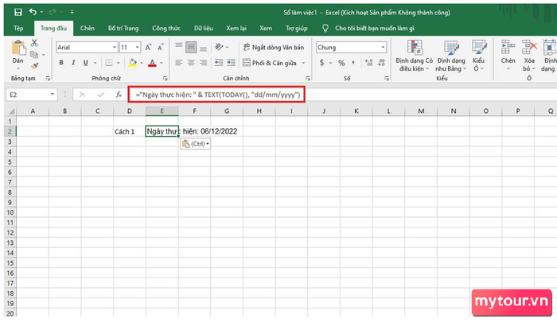Open the Bảng tạm dialog launcher

click(x=48, y=78)
